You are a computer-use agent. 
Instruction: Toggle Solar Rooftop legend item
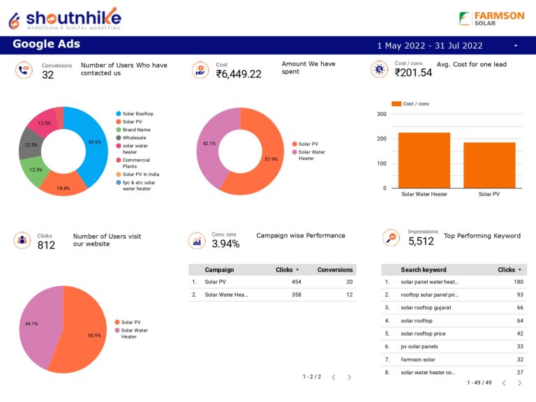[137, 114]
